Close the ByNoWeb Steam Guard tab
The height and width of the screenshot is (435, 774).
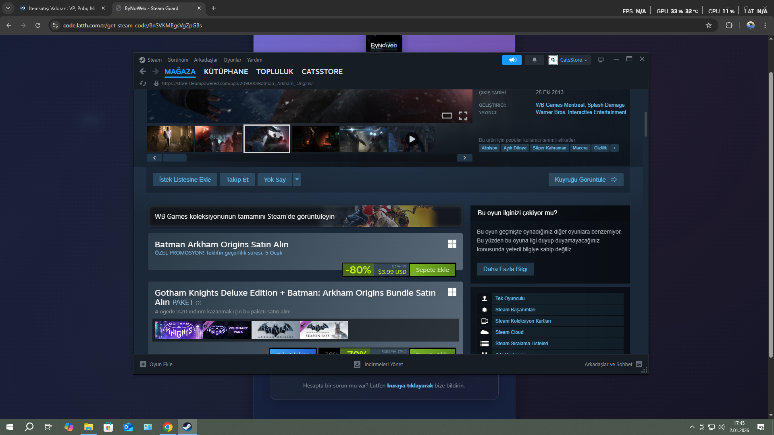point(199,8)
